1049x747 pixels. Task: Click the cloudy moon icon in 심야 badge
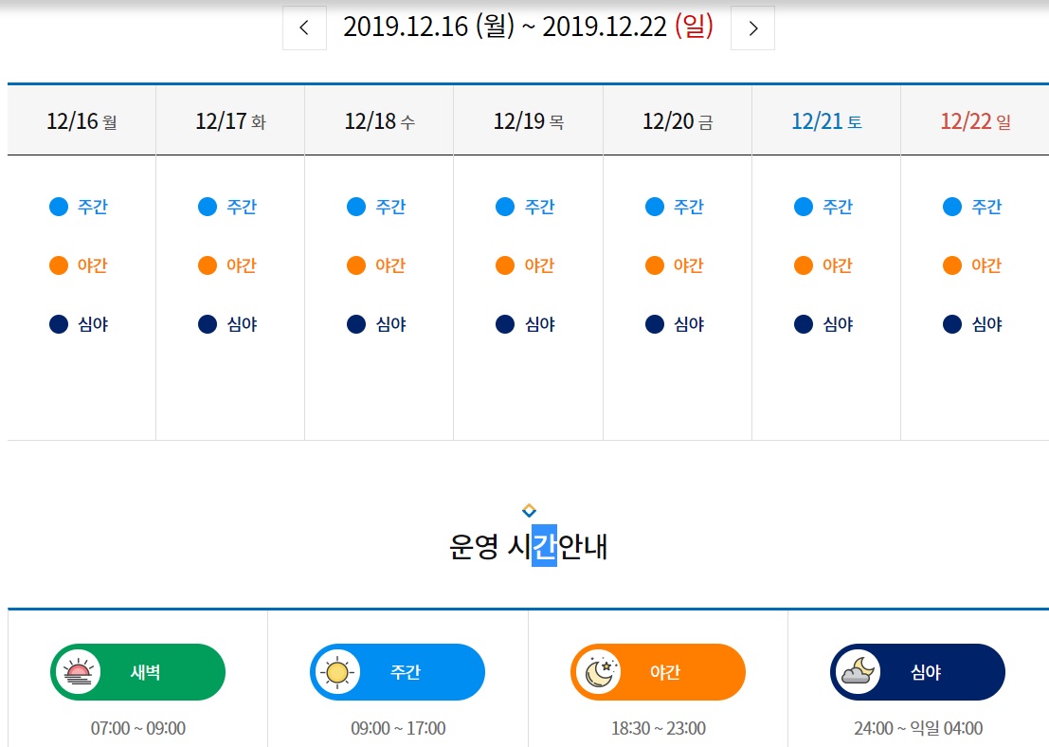858,672
